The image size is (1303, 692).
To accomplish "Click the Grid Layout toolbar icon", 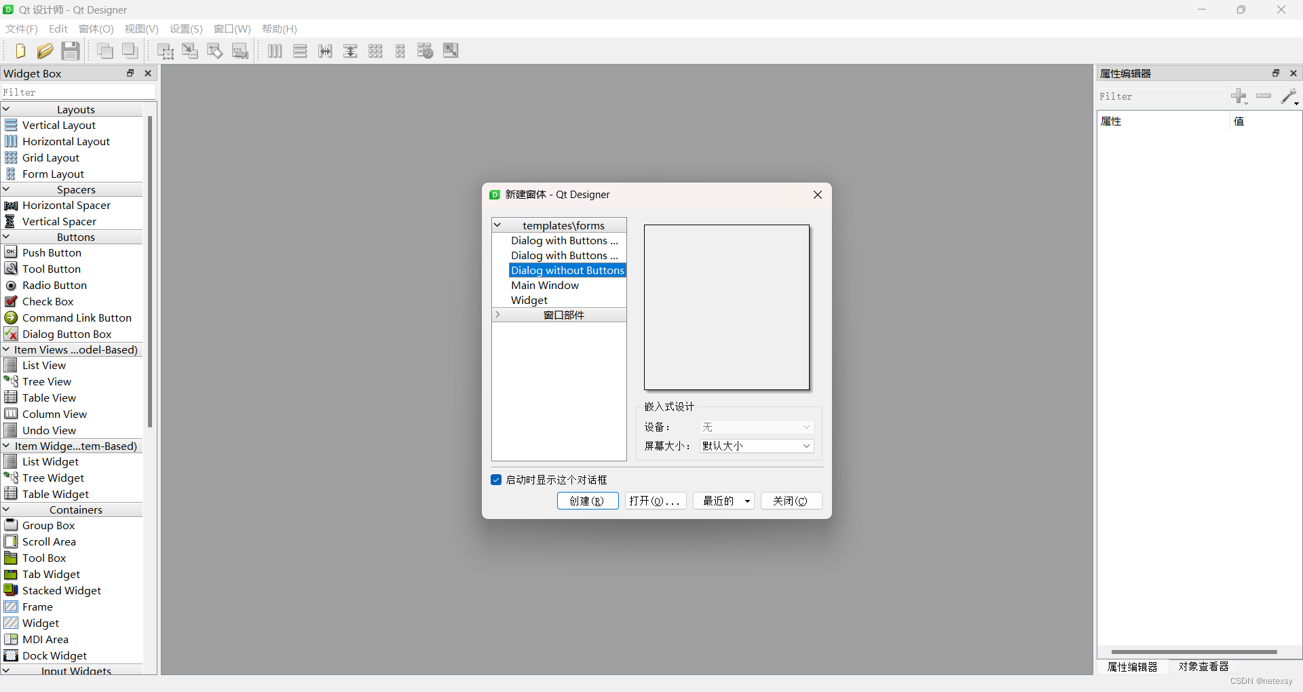I will (x=375, y=50).
